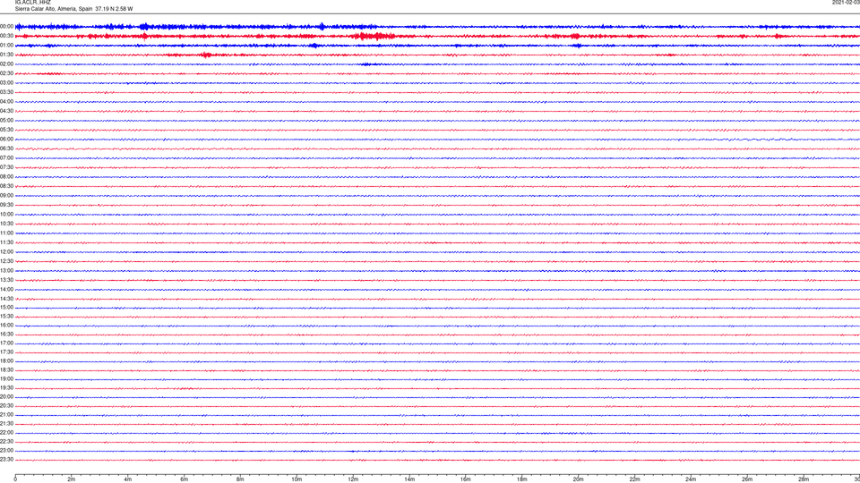Click the 02:30 row time label

[6, 73]
